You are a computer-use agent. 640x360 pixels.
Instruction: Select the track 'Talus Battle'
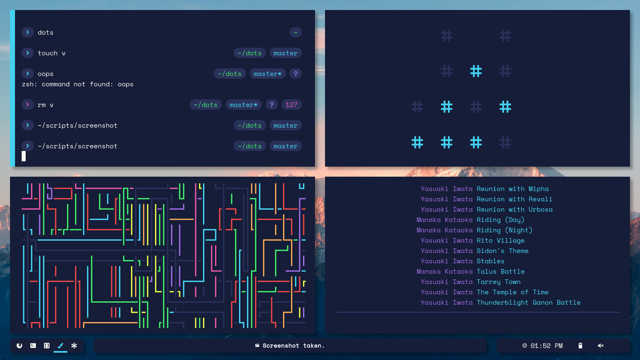click(x=500, y=272)
